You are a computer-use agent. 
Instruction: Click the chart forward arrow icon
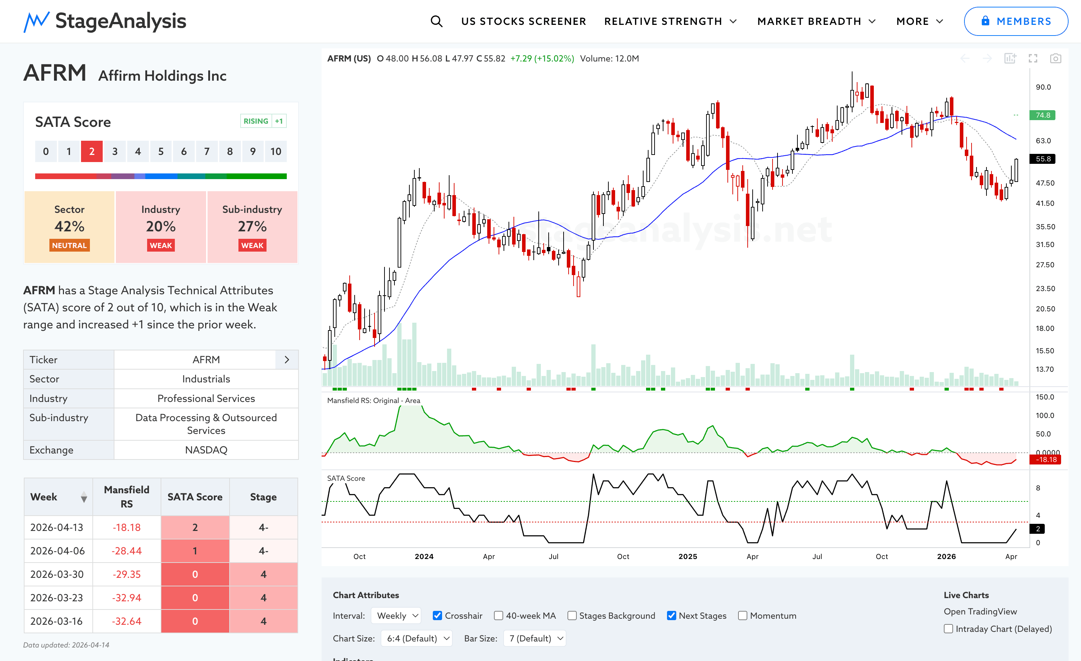pyautogui.click(x=987, y=58)
